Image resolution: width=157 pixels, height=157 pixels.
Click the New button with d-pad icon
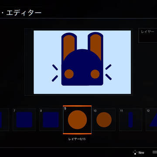coord(138,153)
